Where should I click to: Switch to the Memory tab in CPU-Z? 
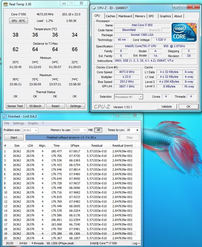(140, 16)
